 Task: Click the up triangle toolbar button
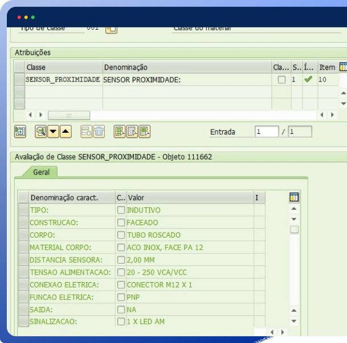click(x=66, y=132)
